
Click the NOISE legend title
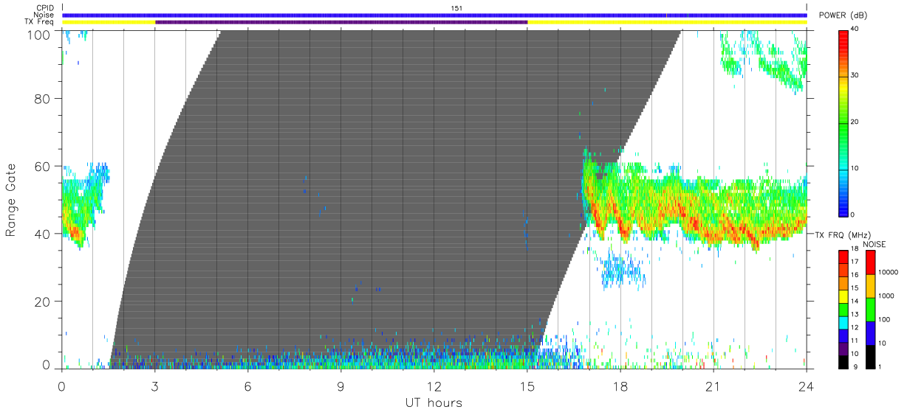coord(875,244)
